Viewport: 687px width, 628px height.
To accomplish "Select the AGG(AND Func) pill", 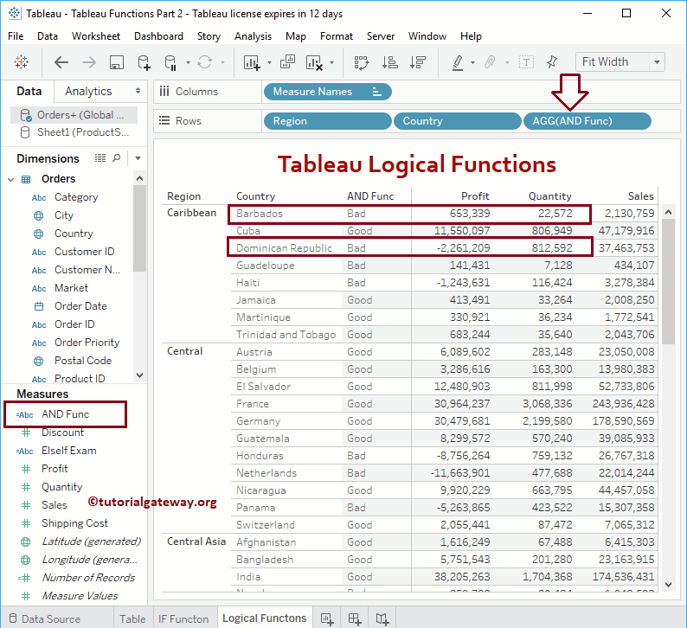I will pyautogui.click(x=587, y=121).
